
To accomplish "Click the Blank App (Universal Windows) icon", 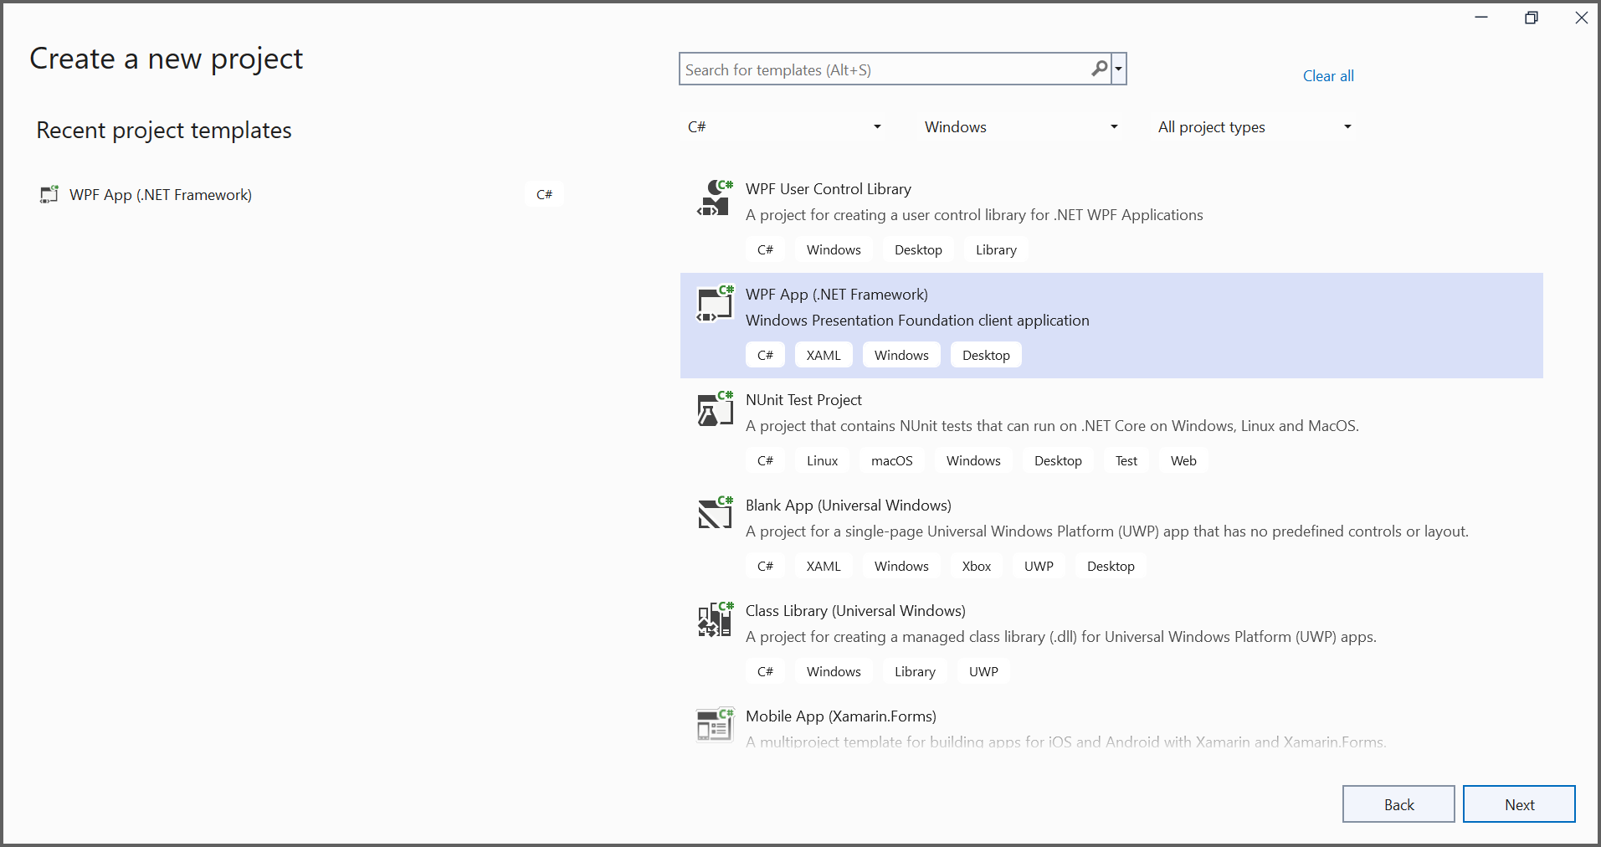I will 715,514.
